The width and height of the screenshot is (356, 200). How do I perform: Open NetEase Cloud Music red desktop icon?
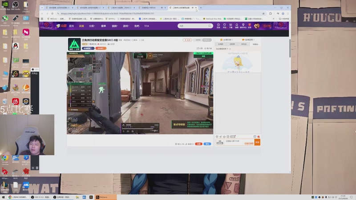click(x=16, y=102)
